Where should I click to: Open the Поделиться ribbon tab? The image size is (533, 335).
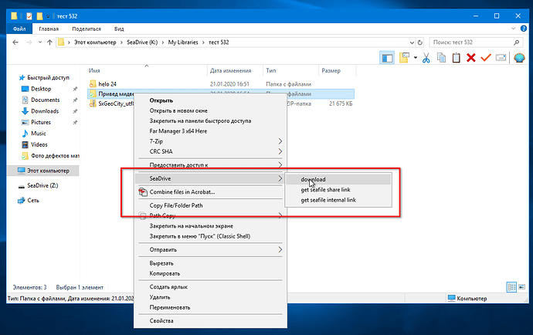pyautogui.click(x=87, y=29)
